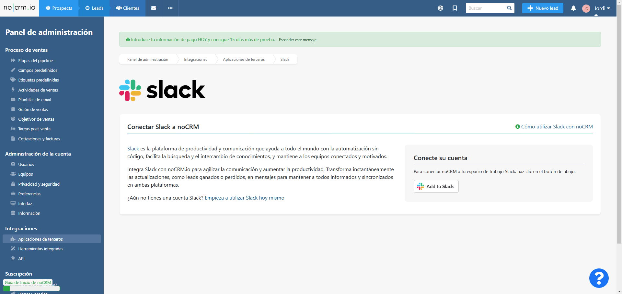The image size is (622, 294).
Task: Click the scrollbar down arrow
Action: [x=619, y=291]
